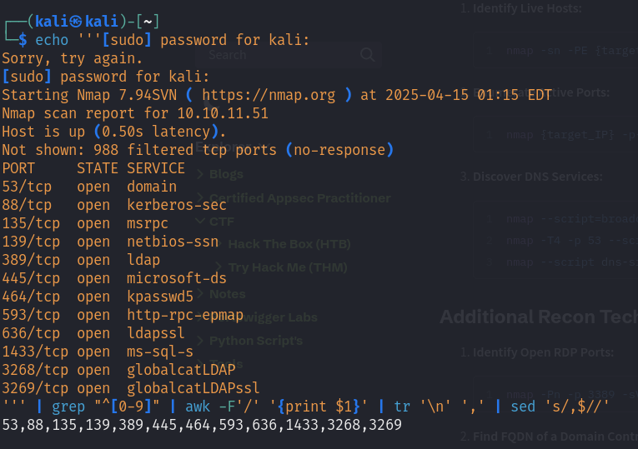Viewport: 638px width, 449px height.
Task: Open Hack The Box (HTB) item
Action: pyautogui.click(x=289, y=244)
